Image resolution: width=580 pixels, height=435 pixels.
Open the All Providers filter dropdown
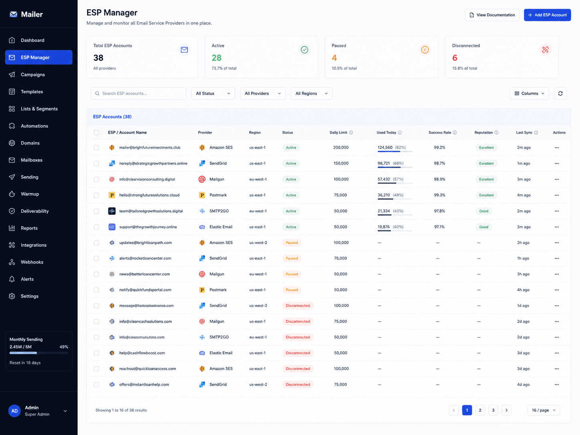coord(263,93)
